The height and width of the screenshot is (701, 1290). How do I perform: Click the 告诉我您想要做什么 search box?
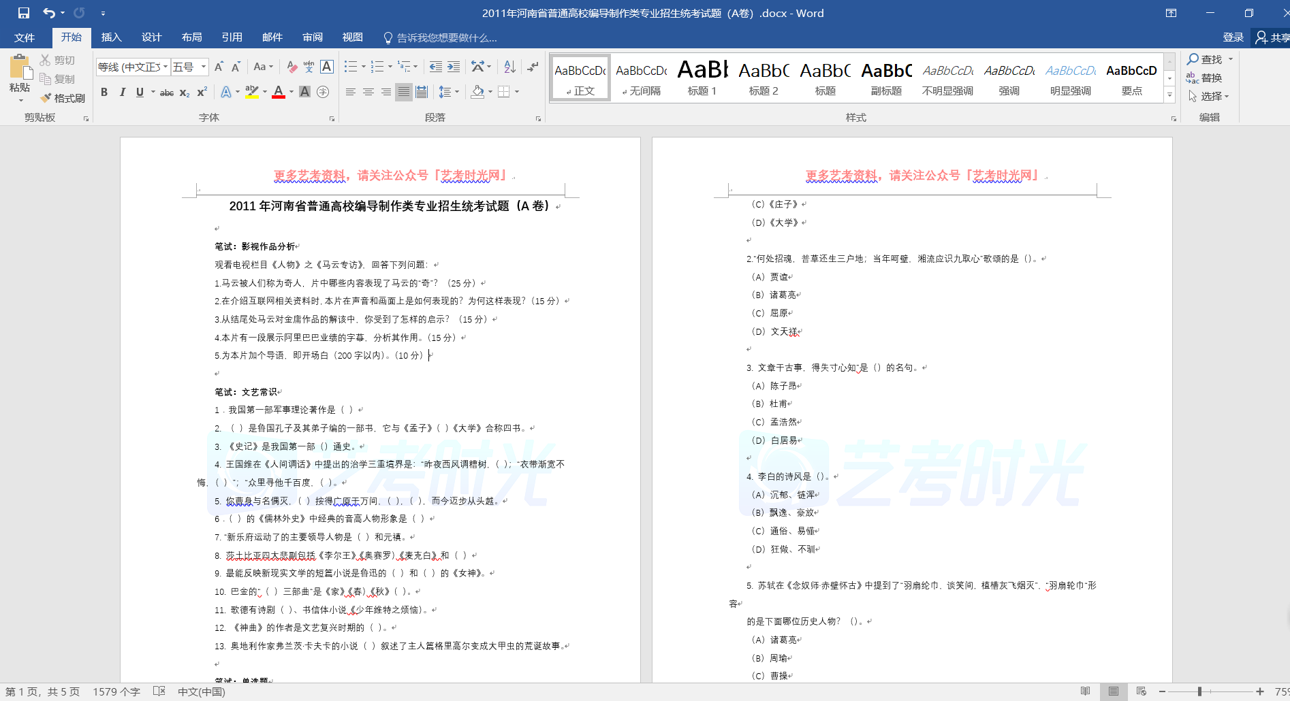(446, 37)
